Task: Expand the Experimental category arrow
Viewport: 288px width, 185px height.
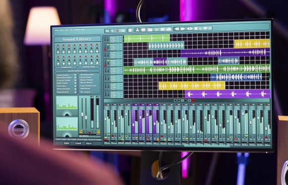Action: coord(75,92)
